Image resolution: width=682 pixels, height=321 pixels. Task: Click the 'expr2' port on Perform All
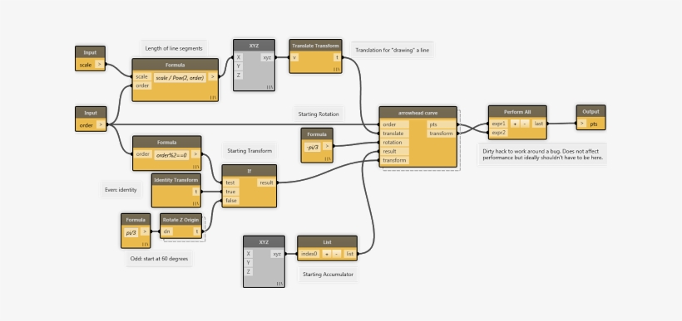pos(499,133)
